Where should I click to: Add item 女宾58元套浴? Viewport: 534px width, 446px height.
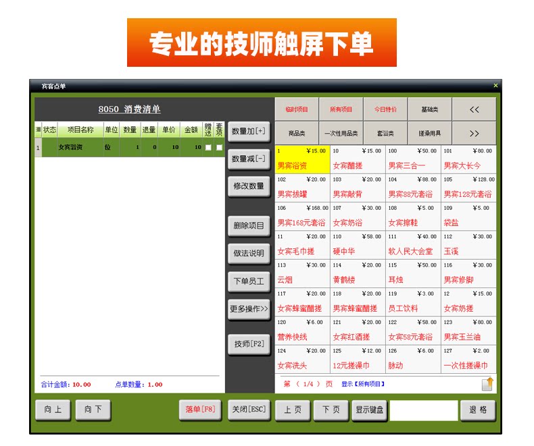[x=413, y=331]
